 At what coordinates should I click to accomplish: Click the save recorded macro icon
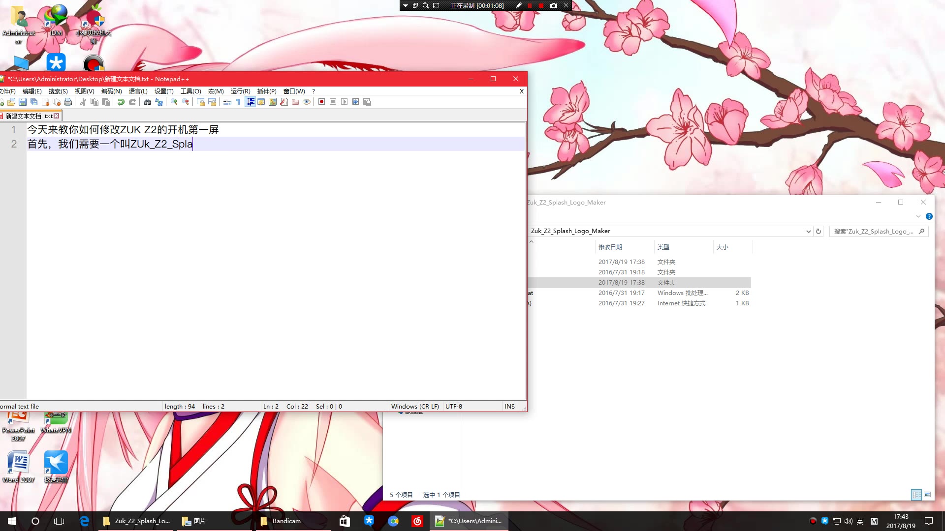coord(367,102)
